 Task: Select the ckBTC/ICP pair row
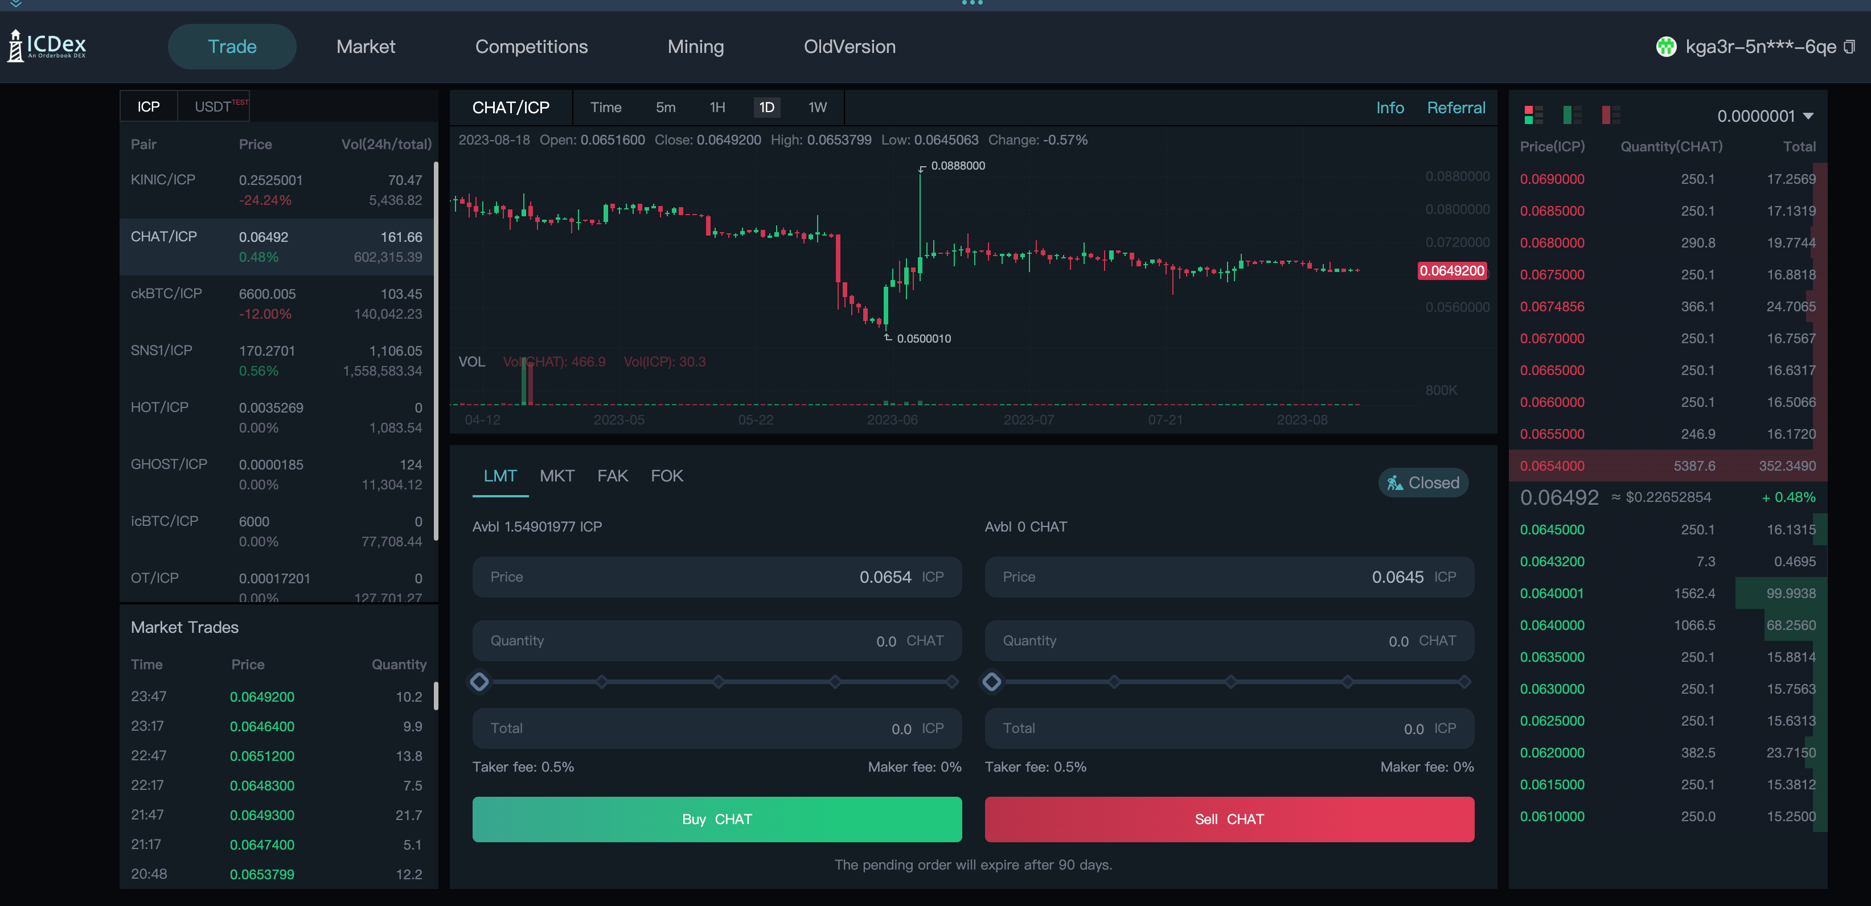[x=276, y=304]
